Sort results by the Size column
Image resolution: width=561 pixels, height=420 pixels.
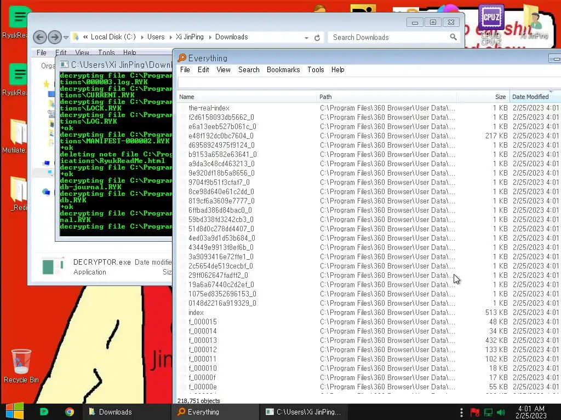click(x=483, y=97)
